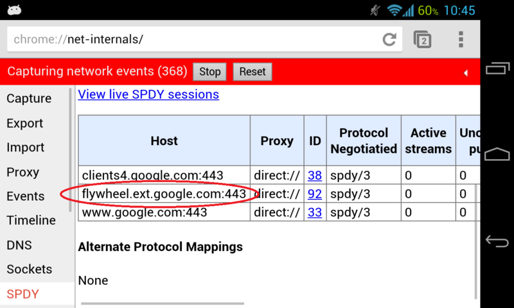Click Alternate Protocol Mappings heading
Screen dimensions: 514x308
tap(160, 246)
